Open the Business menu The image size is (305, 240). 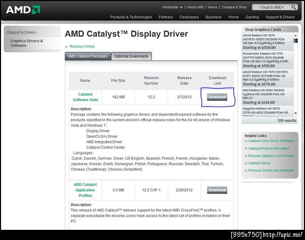(x=213, y=17)
